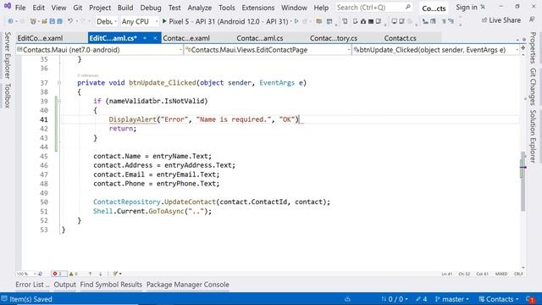
Task: Click the yellow warning count indicator
Action: point(73,274)
